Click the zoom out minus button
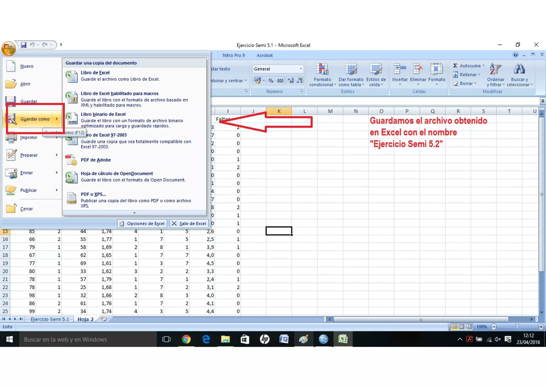 [494, 327]
